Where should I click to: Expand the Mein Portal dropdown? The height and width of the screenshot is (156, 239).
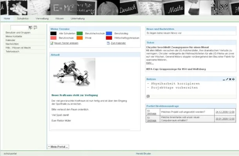click(58, 147)
